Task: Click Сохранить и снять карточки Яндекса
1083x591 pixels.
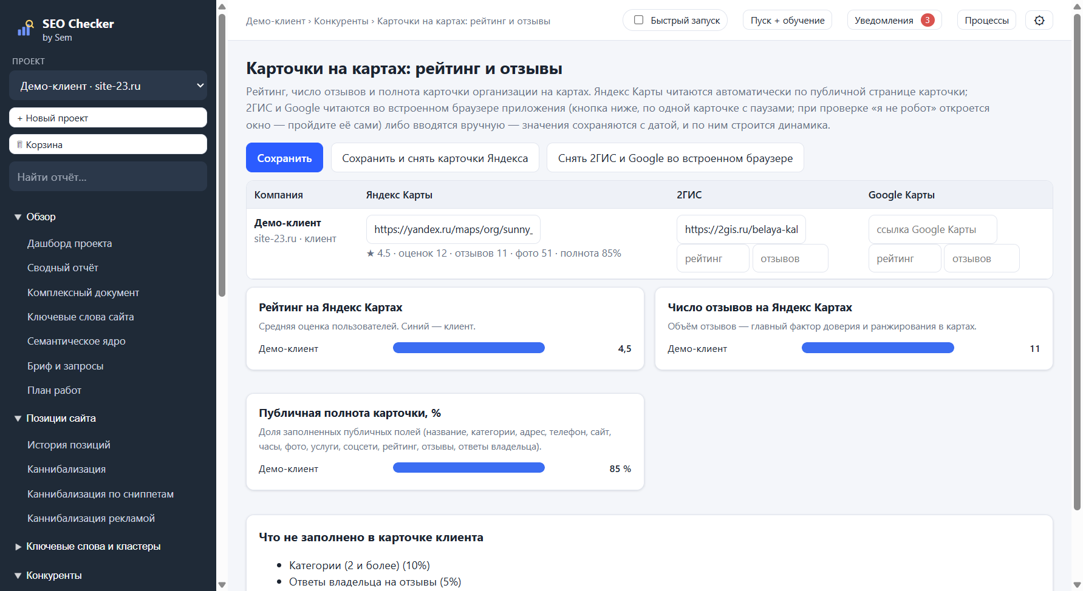Action: pos(435,158)
